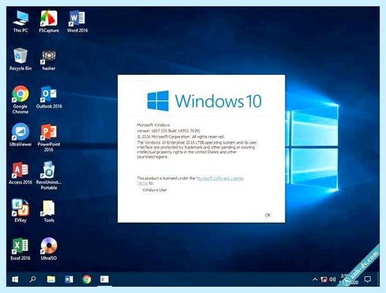Click the 2016 Microsoft Corporation copyright line
The image size is (386, 293).
coord(181,137)
